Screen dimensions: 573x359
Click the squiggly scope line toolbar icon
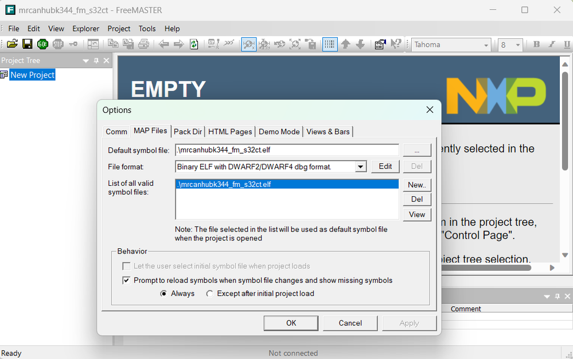click(x=229, y=44)
